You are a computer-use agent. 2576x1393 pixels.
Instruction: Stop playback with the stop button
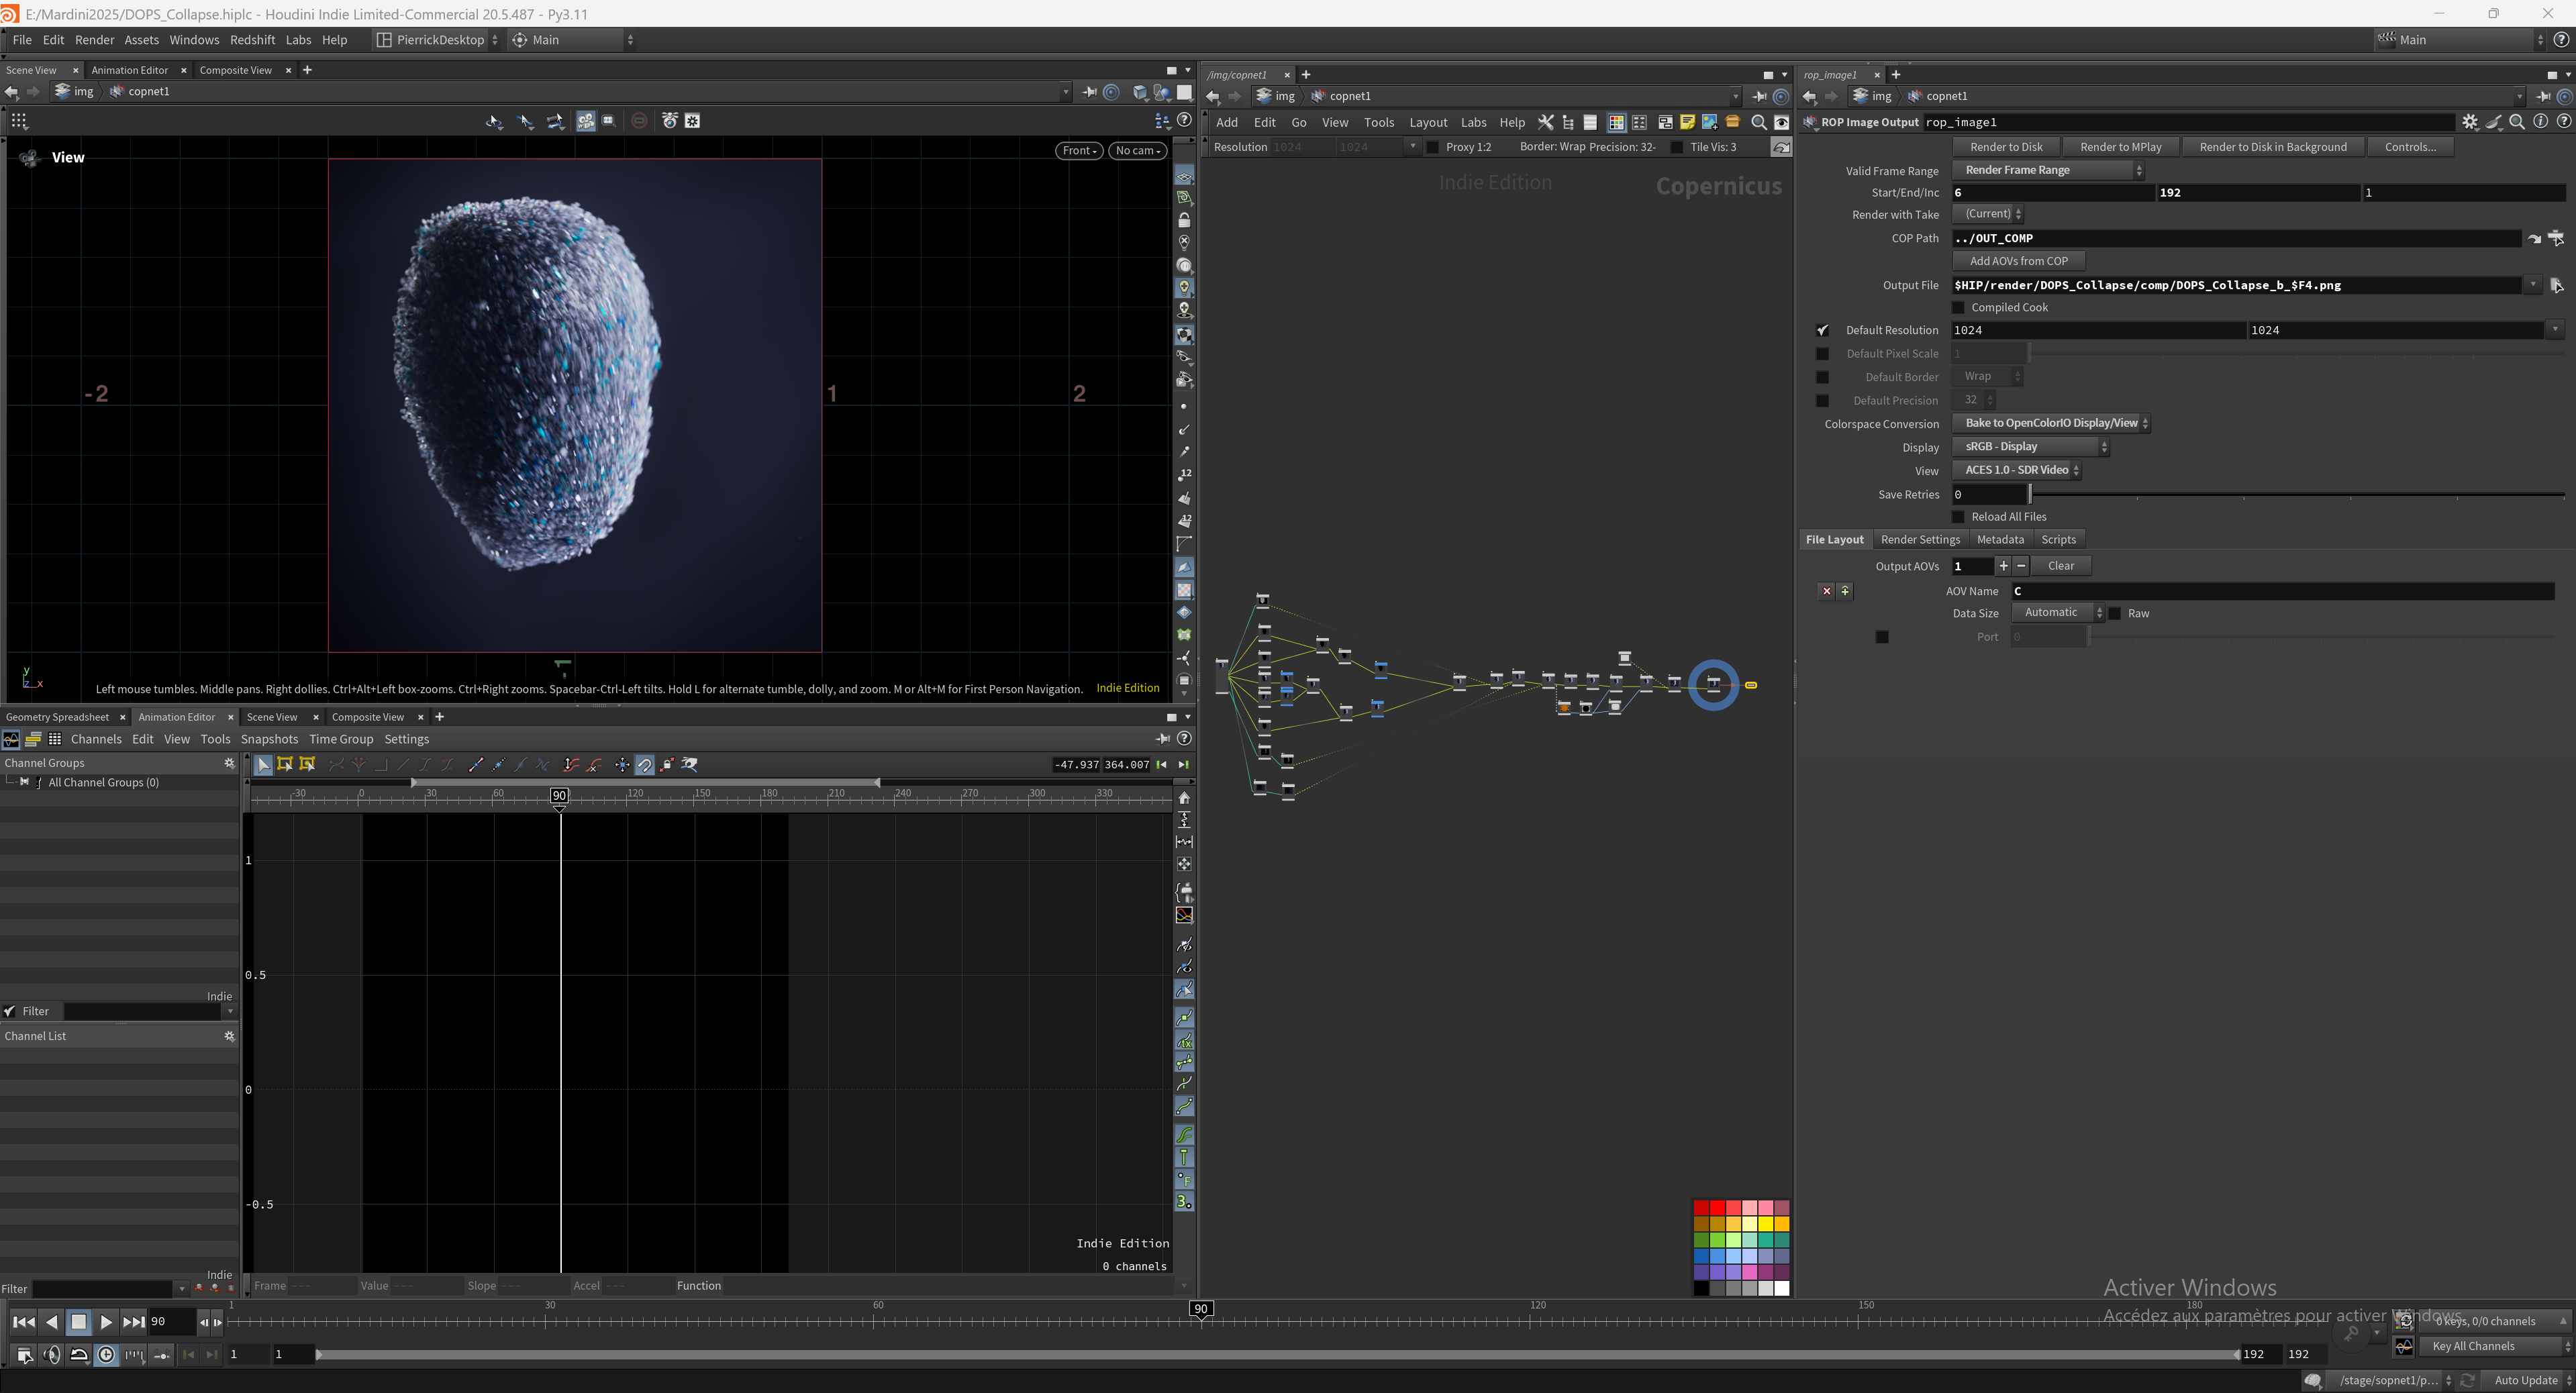point(78,1322)
